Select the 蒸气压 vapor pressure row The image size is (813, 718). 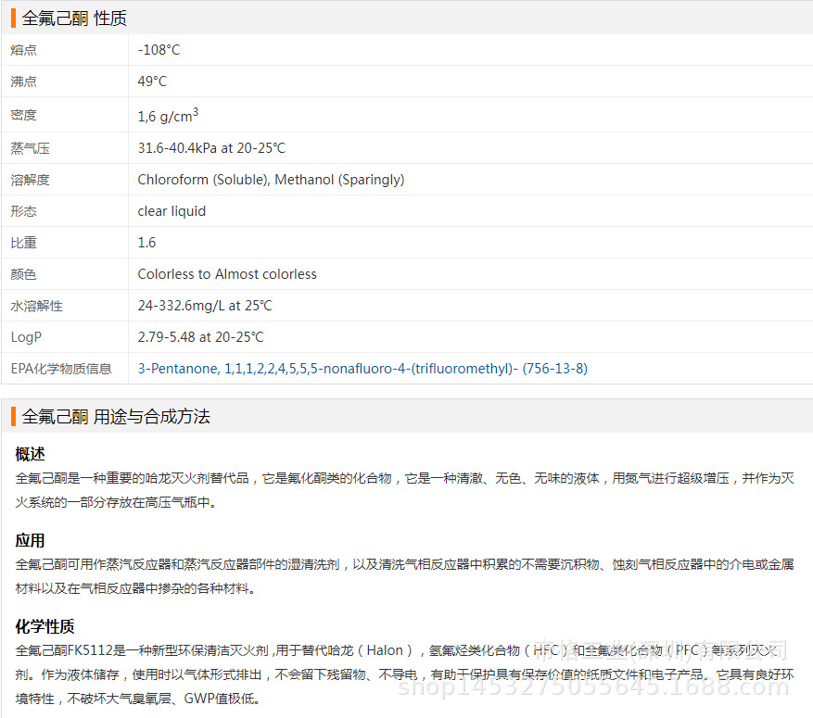coord(30,148)
